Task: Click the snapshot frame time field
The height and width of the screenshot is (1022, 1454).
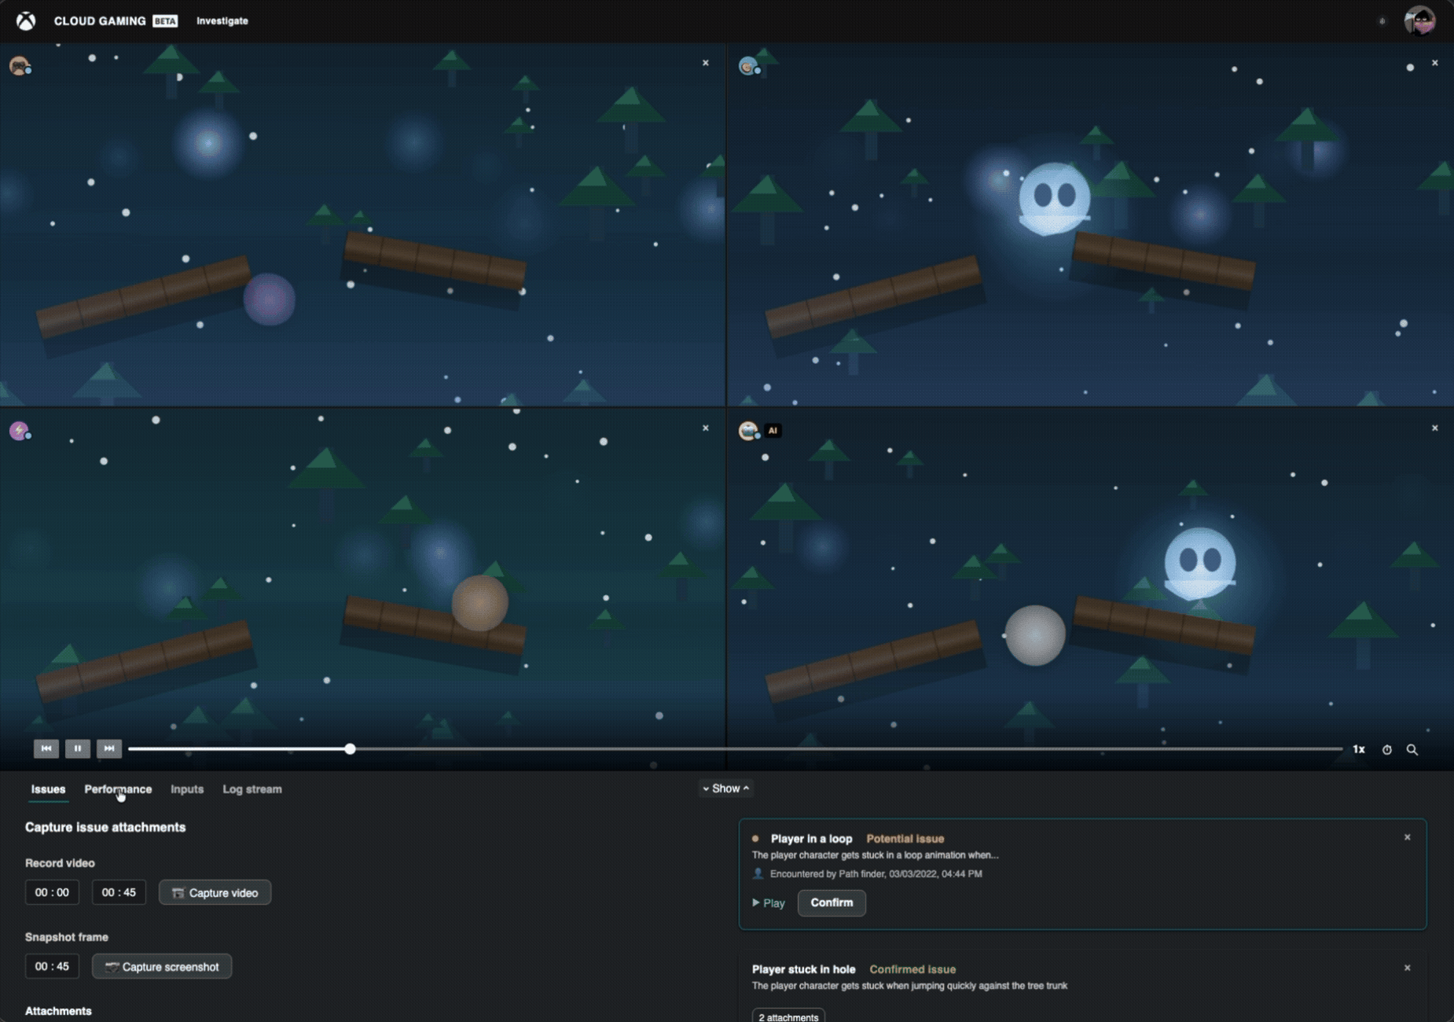Action: (52, 967)
